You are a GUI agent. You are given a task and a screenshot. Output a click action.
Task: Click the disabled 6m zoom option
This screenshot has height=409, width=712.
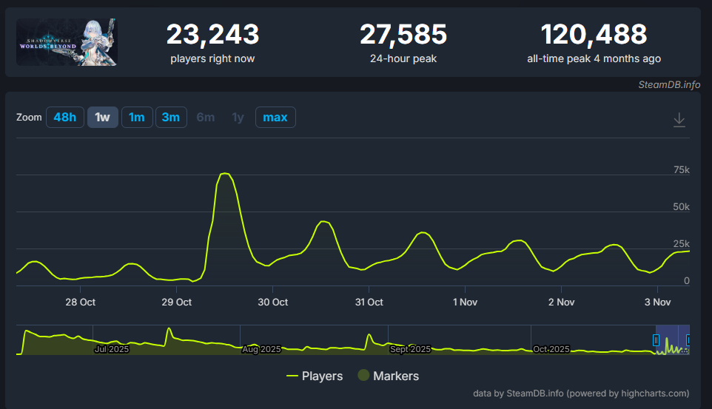[205, 117]
